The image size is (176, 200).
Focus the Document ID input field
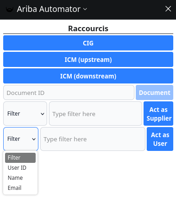[x=69, y=93]
